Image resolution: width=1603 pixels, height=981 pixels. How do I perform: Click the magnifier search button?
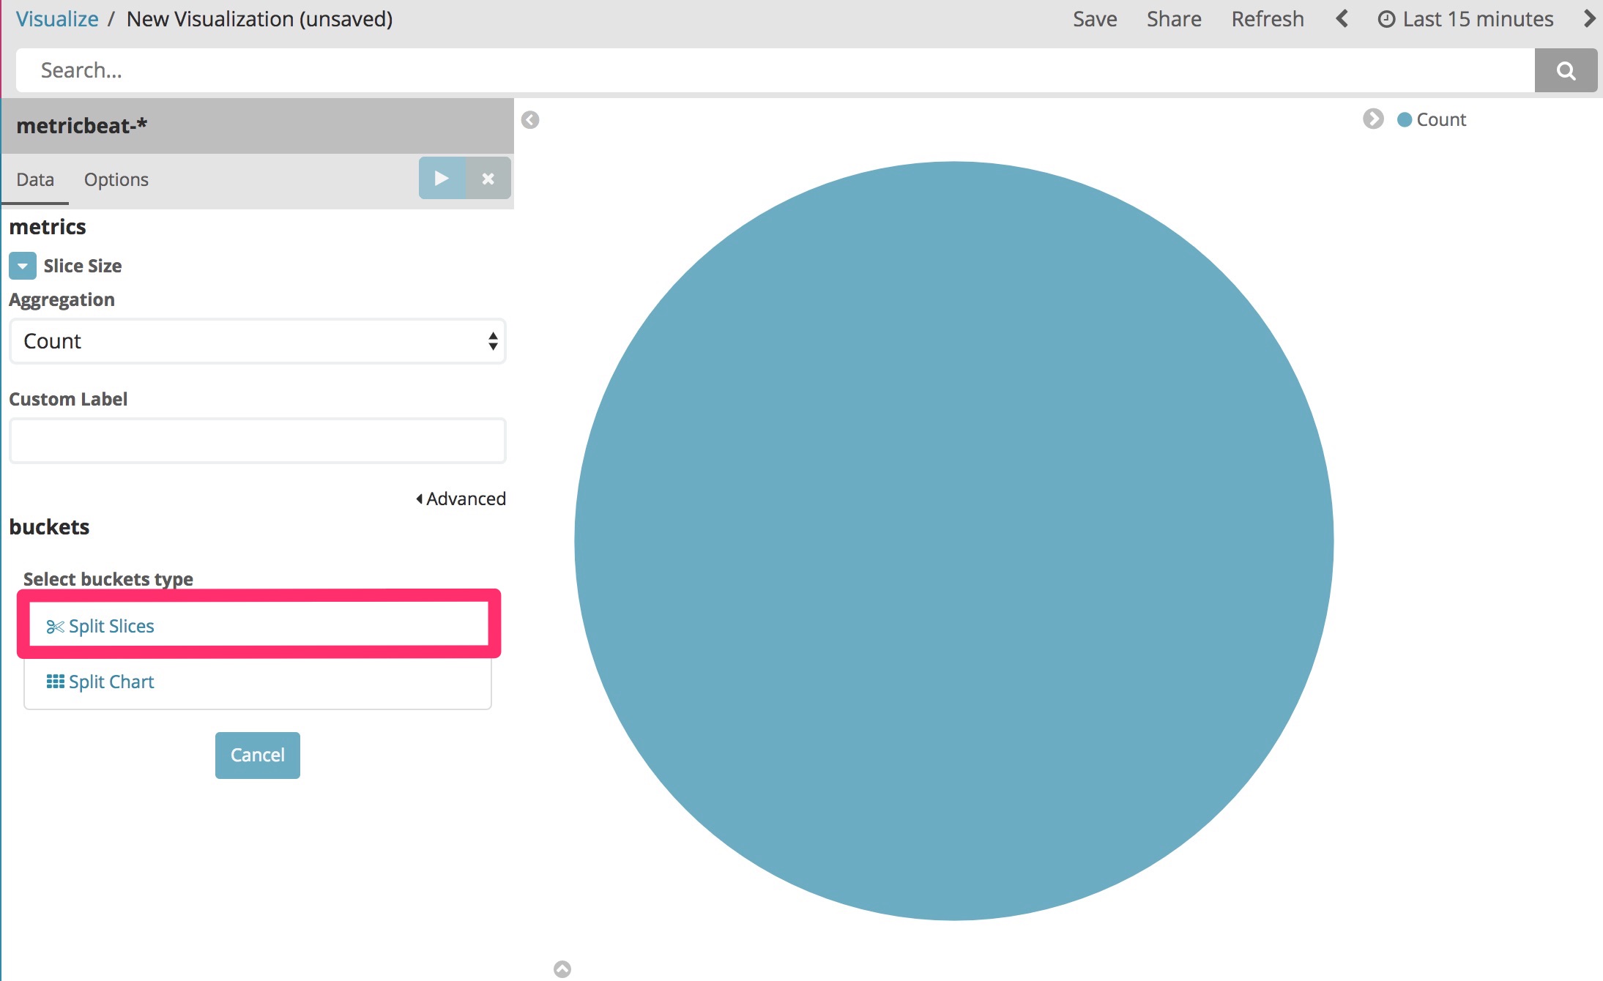(1566, 70)
